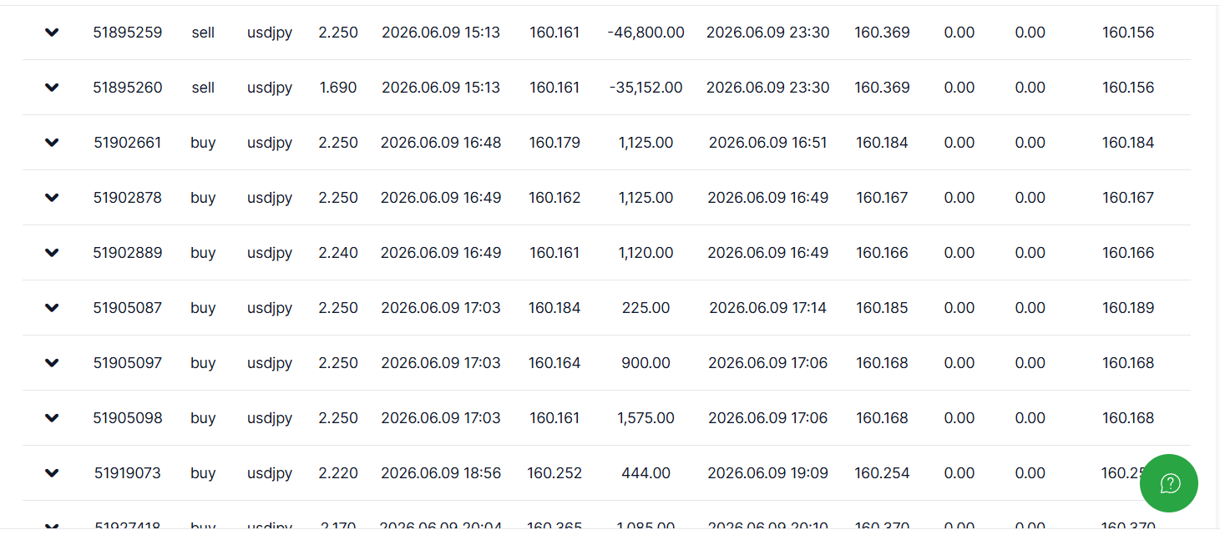Click close time 2026.06.09 17:14

click(768, 308)
